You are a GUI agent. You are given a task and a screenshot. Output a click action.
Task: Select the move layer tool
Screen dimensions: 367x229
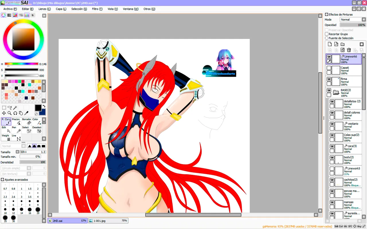pos(4,113)
